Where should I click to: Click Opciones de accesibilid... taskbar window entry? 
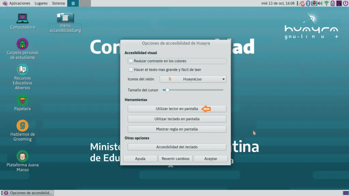click(x=28, y=193)
